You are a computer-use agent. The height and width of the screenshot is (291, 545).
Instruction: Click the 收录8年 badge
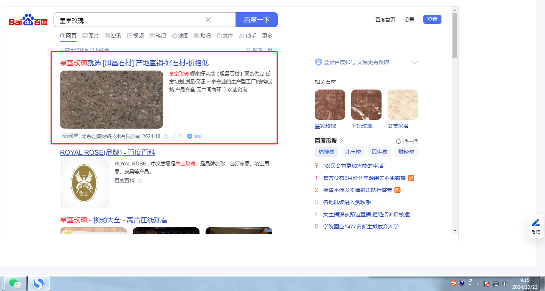(70, 136)
